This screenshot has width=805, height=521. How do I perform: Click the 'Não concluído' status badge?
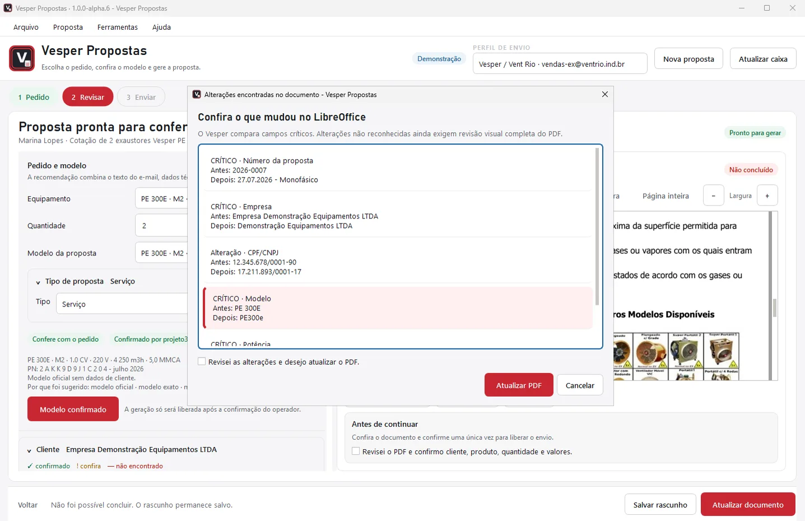(751, 170)
